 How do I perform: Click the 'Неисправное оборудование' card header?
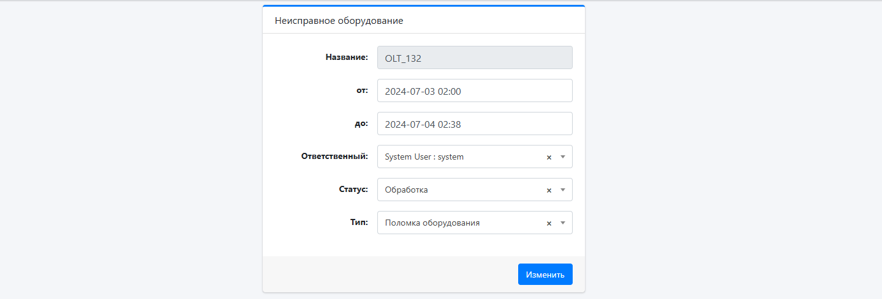coord(424,20)
